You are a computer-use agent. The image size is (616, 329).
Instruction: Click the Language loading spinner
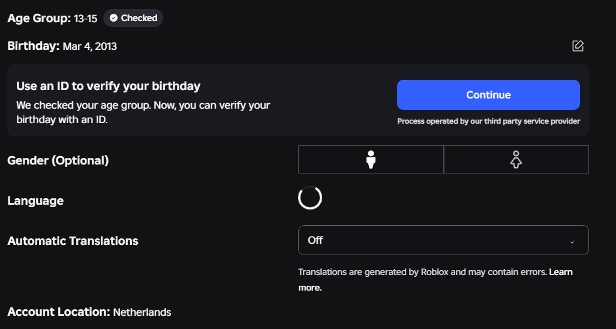pos(310,198)
